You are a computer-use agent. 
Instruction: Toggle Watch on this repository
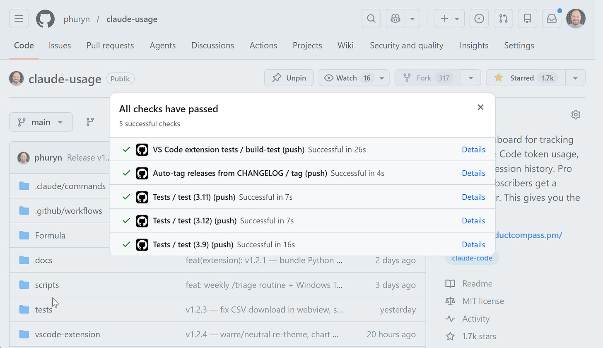347,78
